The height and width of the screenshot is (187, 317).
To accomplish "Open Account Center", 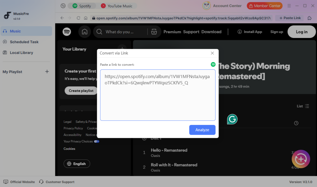I will coord(227,6).
